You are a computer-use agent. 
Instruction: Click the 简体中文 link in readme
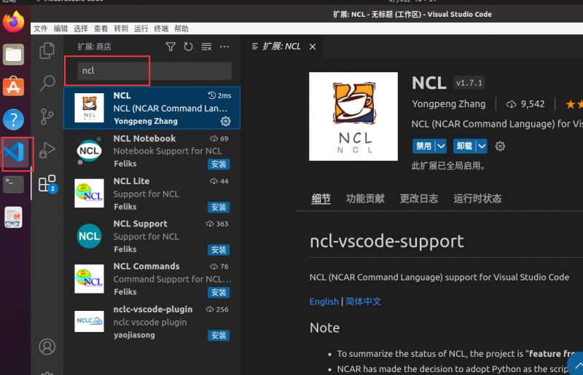(364, 301)
